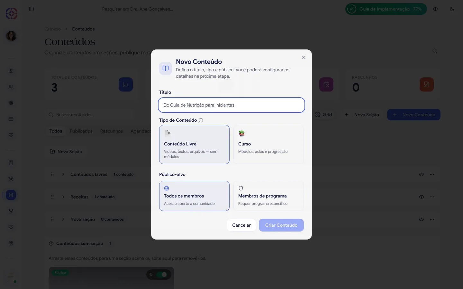The image size is (463, 289).
Task: Open more options for Receitas row
Action: pos(432,197)
